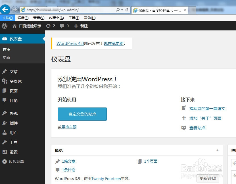Viewport: 236px width, 184px height.
Task: Click the plus icon beside 新建
Action: click(76, 26)
